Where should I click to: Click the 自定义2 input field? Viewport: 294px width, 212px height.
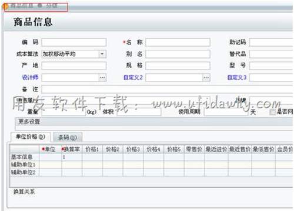pyautogui.click(x=174, y=77)
